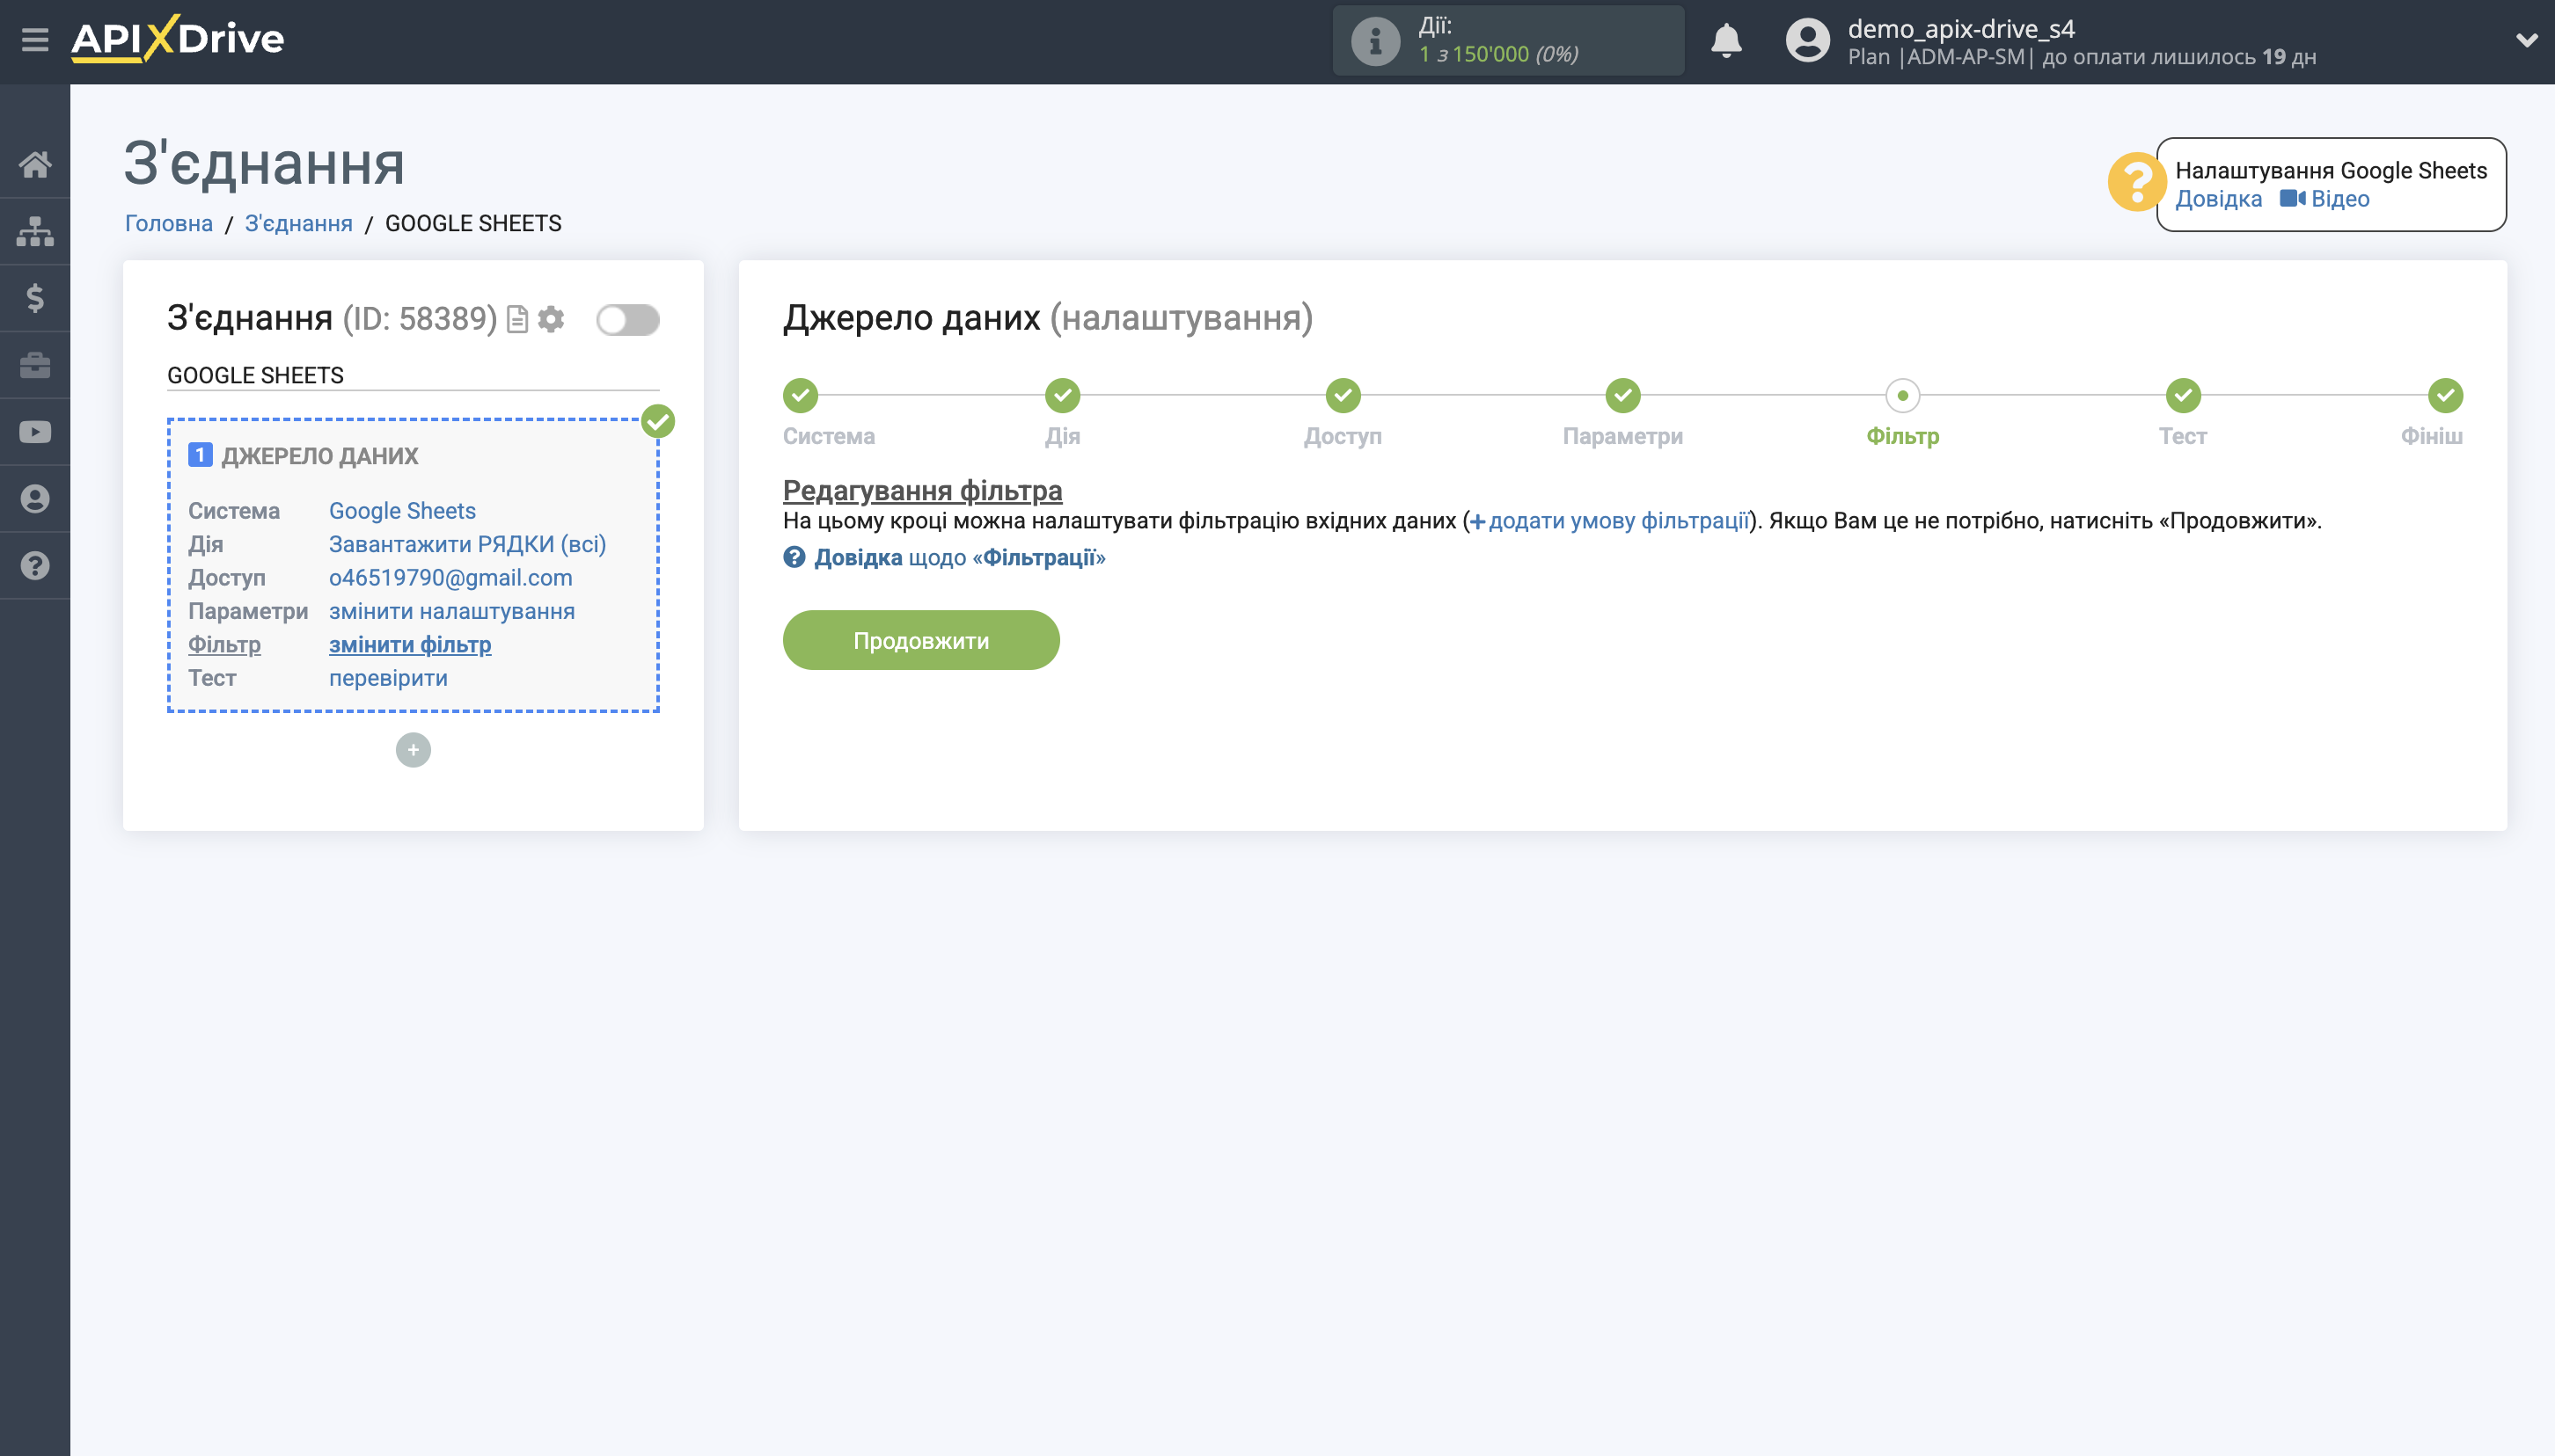Viewport: 2555px width, 1456px height.
Task: Navigate to Головна breadcrumb link
Action: click(x=166, y=223)
